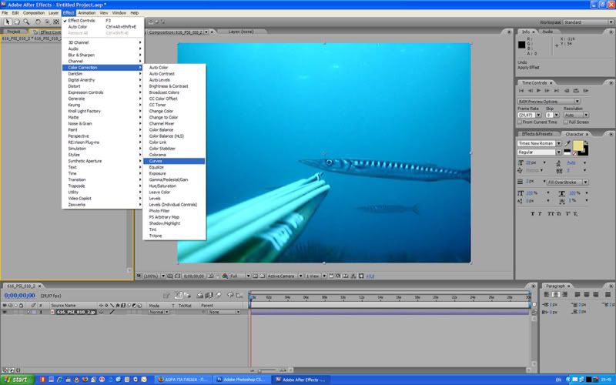Select layer 616_PSI_010_2 in timeline
The image size is (616, 385).
tap(75, 312)
